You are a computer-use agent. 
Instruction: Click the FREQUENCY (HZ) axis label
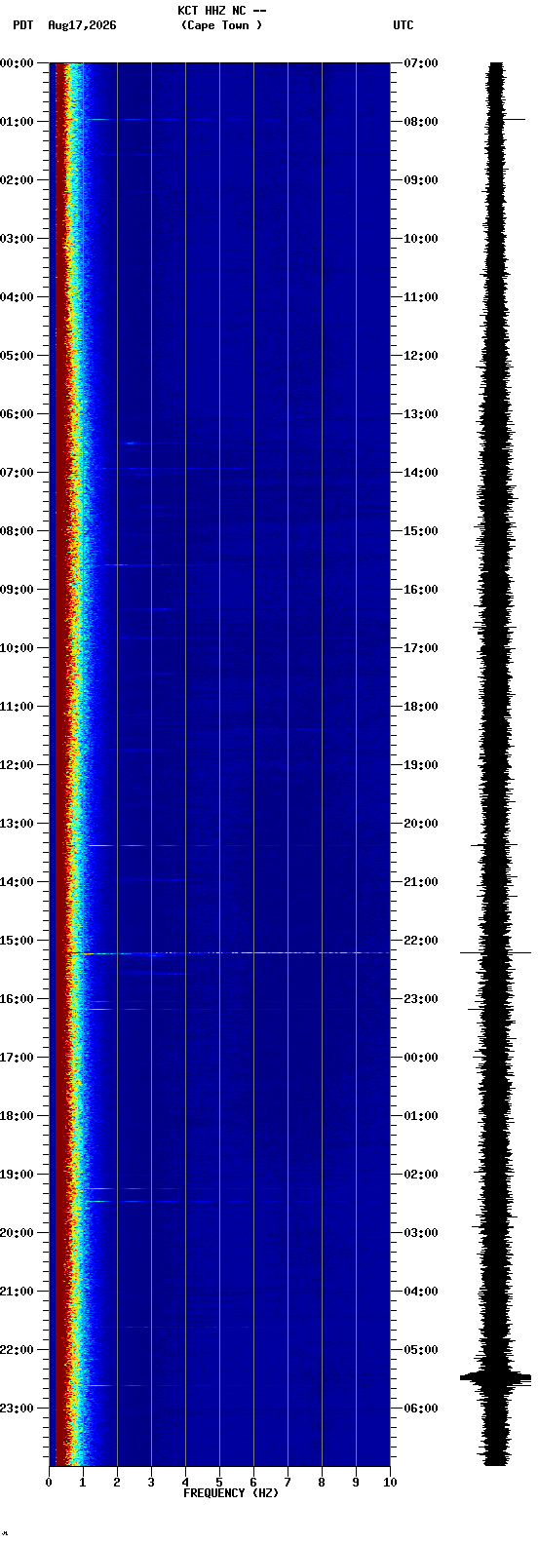[231, 1493]
